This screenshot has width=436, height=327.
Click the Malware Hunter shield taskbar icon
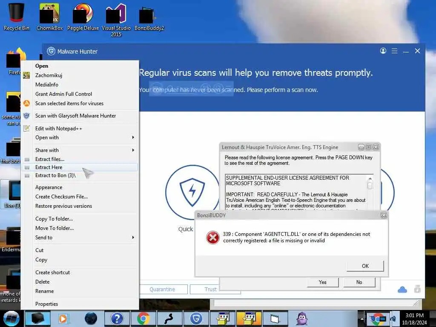(x=196, y=318)
